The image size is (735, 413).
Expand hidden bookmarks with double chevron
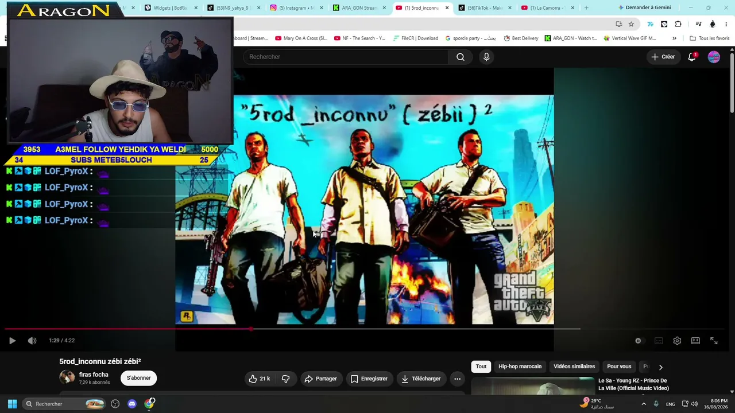click(x=674, y=38)
